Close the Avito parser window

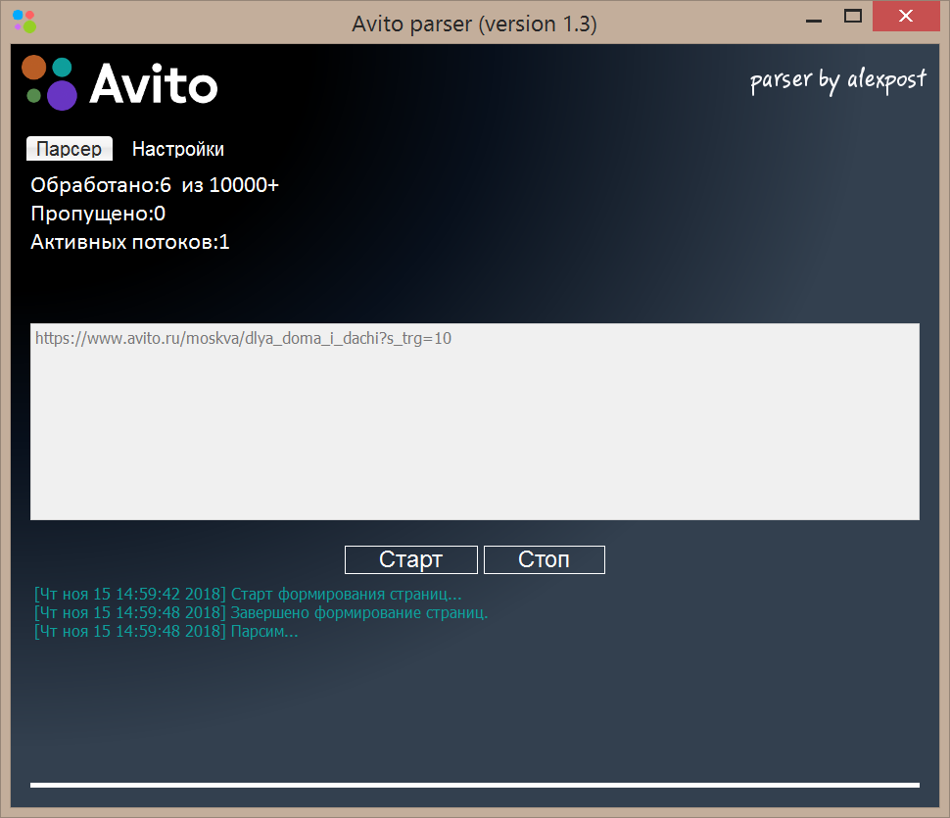909,17
